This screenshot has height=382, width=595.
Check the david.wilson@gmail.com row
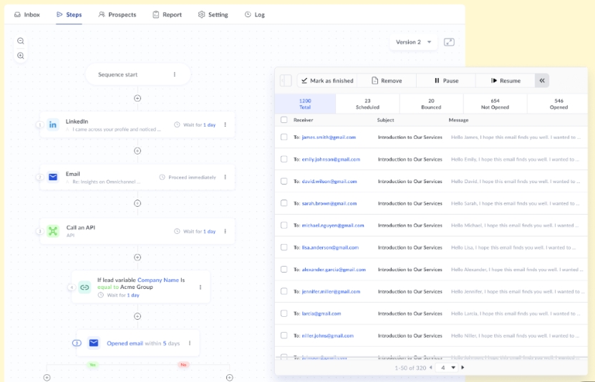tap(284, 181)
